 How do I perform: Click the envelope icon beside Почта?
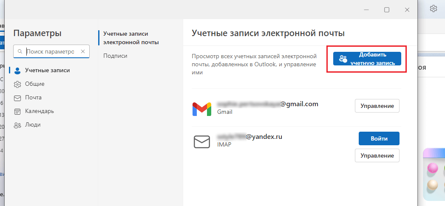point(17,98)
